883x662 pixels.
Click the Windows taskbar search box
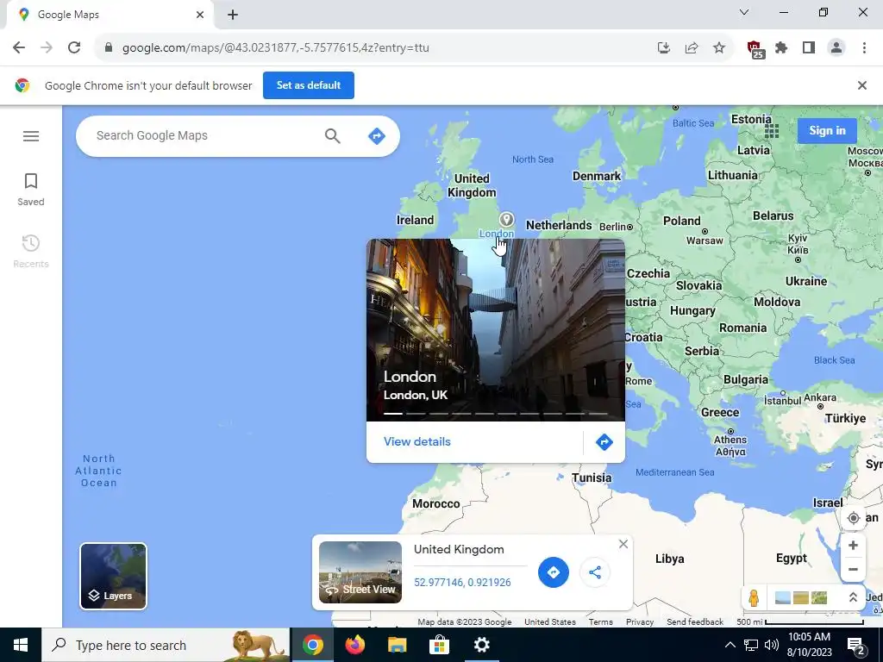tap(166, 645)
